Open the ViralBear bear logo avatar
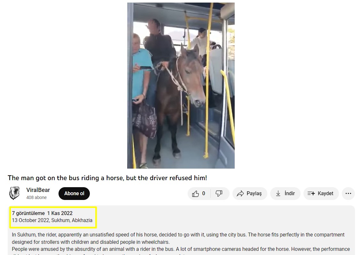361x255 pixels. [x=14, y=193]
